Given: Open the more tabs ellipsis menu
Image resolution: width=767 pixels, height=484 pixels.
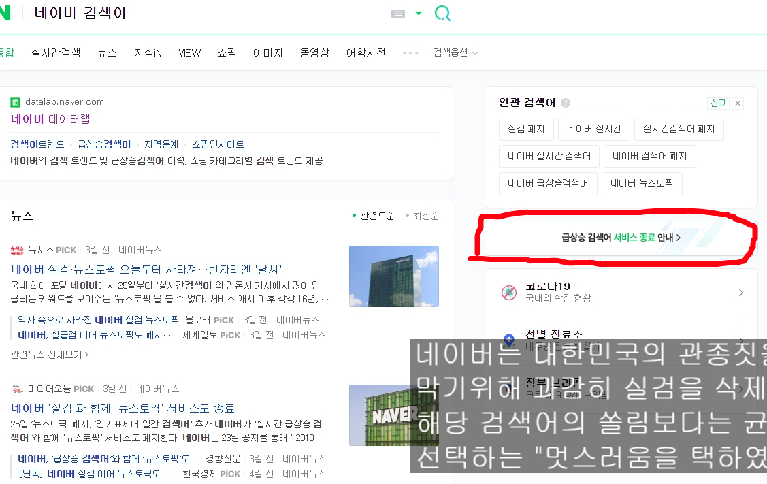Looking at the screenshot, I should [410, 53].
